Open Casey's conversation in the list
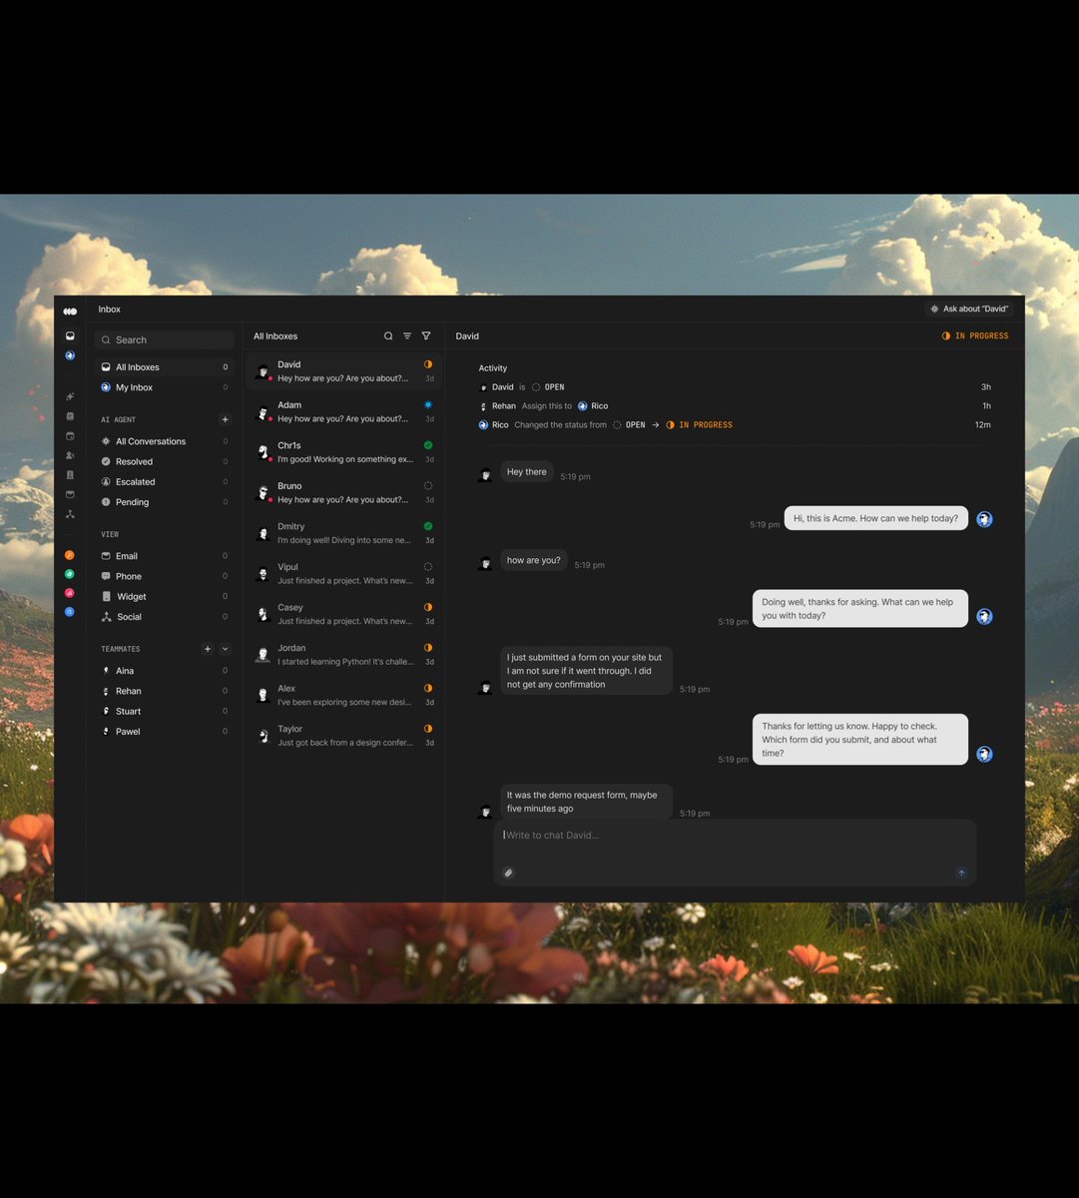Image resolution: width=1079 pixels, height=1198 pixels. point(343,614)
